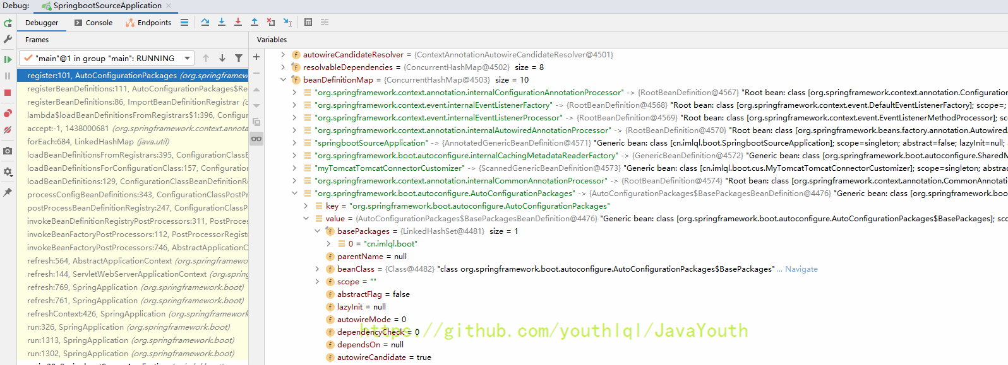
Task: Add a new watch with plus button
Action: pos(256,57)
